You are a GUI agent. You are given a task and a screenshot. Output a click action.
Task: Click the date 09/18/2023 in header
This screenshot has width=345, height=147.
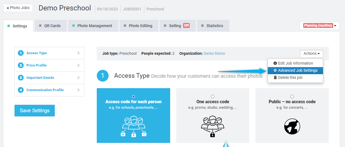(x=107, y=9)
